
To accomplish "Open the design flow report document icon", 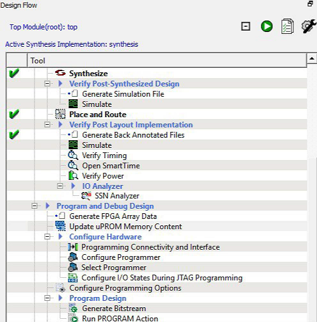I will [x=288, y=26].
